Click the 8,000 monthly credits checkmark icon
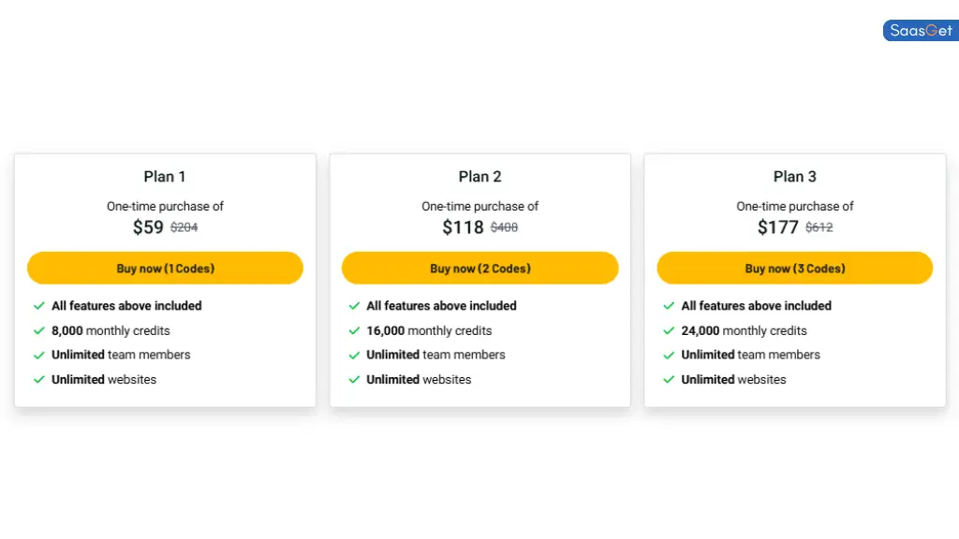The width and height of the screenshot is (959, 539). click(39, 330)
